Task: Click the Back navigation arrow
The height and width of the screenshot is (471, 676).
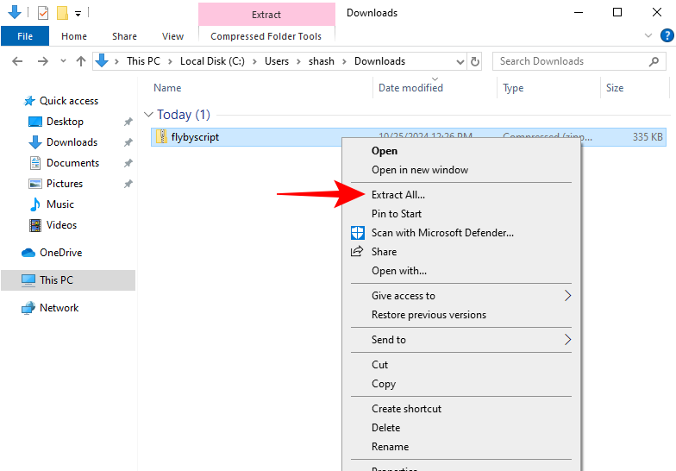Action: coord(17,61)
